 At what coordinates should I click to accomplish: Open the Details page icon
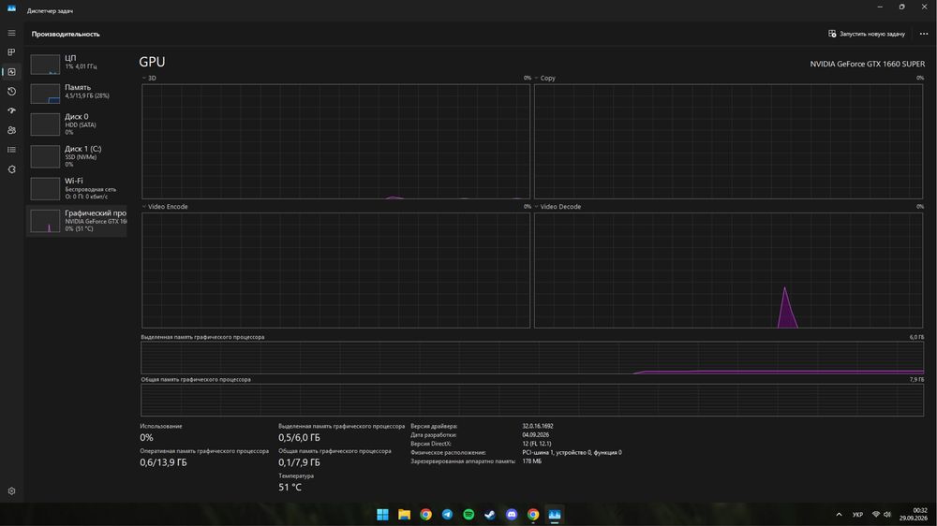11,150
